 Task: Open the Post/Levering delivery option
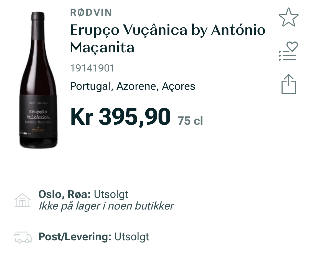coord(75,237)
